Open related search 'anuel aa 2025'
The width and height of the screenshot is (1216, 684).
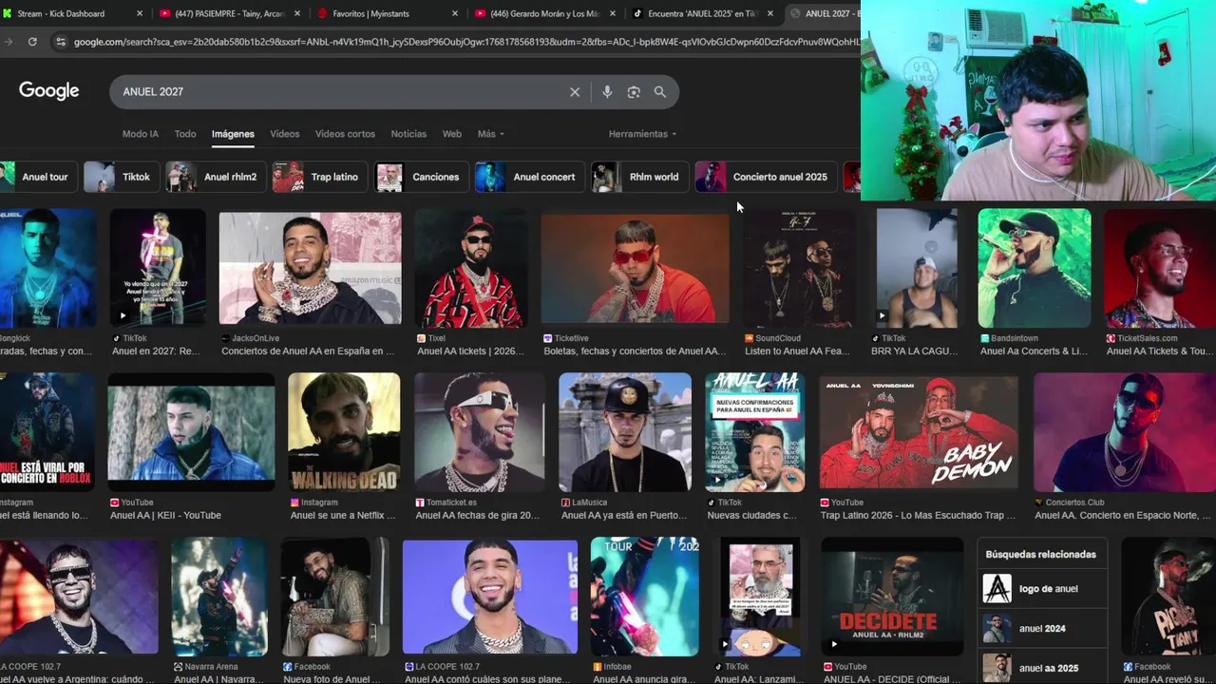[1042, 668]
